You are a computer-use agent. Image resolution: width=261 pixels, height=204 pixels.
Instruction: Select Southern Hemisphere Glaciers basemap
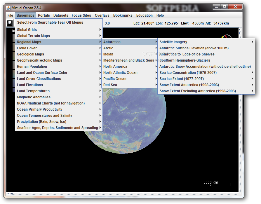click(x=206, y=60)
